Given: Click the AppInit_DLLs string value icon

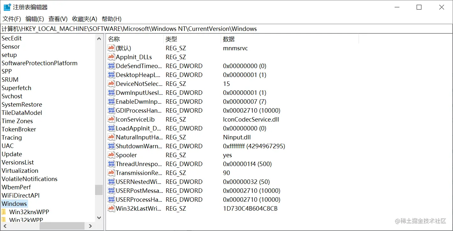Looking at the screenshot, I should [111, 57].
